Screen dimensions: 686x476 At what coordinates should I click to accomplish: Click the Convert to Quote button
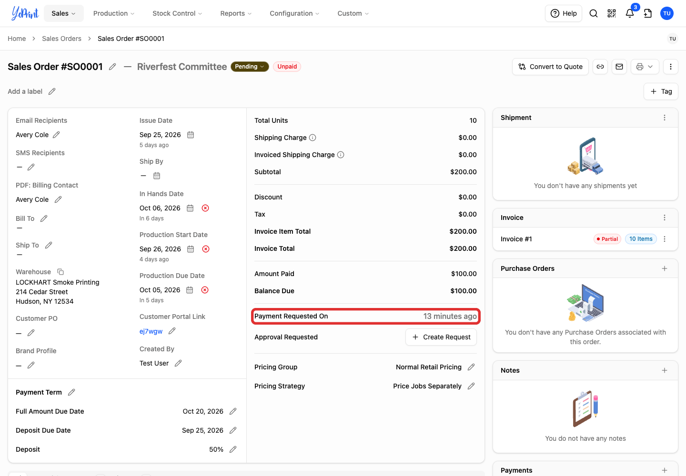[x=551, y=67]
